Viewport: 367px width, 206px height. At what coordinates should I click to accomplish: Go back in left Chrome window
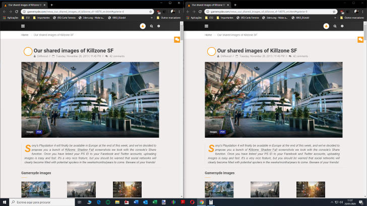[x=4, y=12]
